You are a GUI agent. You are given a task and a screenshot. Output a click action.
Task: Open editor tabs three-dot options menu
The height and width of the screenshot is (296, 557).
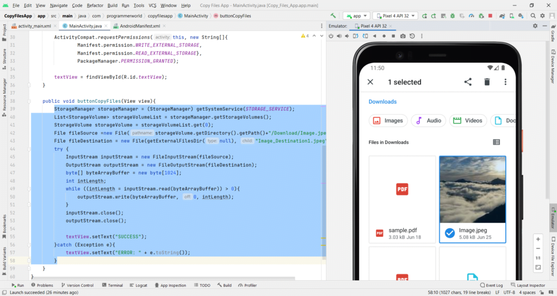click(x=322, y=26)
